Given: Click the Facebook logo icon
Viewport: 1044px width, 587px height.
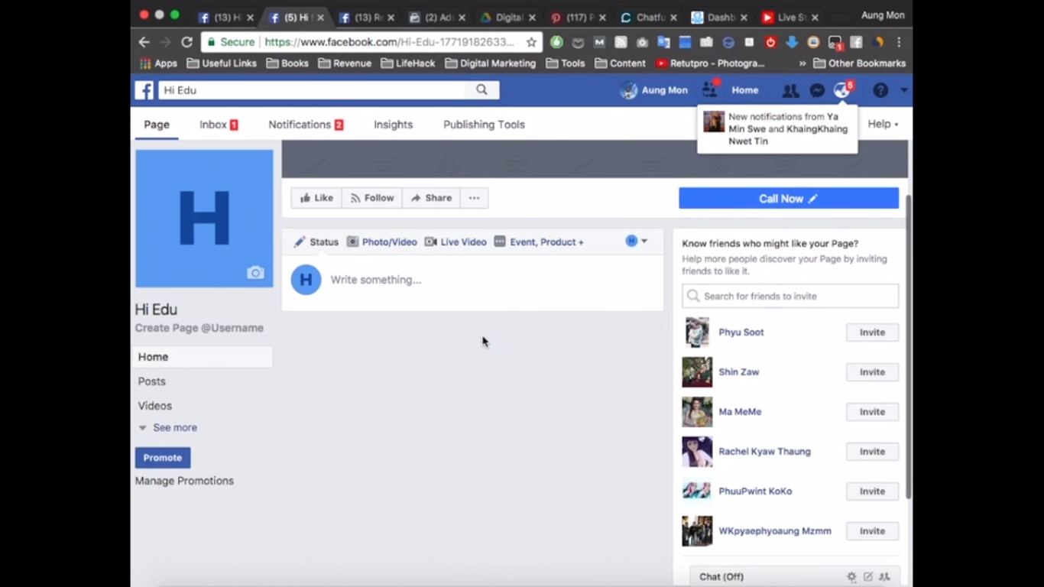Looking at the screenshot, I should coord(144,90).
